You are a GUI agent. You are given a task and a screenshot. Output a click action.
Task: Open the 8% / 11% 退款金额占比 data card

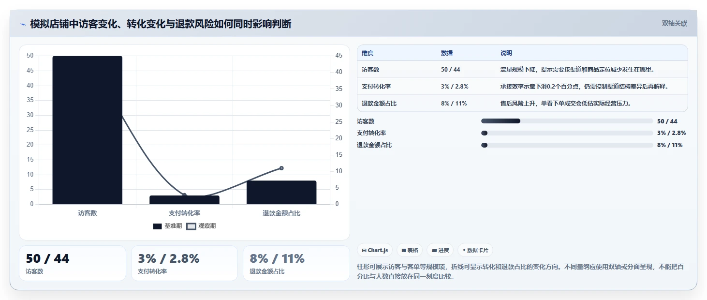[x=296, y=263]
